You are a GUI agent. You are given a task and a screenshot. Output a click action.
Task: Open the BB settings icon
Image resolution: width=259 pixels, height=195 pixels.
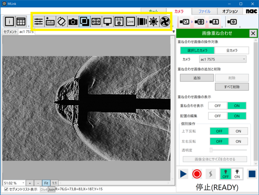click(119, 21)
